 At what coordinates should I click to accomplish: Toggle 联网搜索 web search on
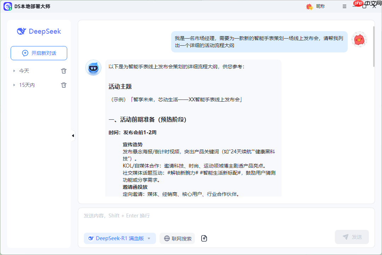pyautogui.click(x=177, y=238)
